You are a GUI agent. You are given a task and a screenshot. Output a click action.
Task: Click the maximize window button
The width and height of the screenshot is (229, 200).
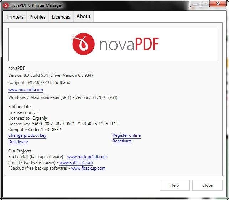(x=205, y=4)
